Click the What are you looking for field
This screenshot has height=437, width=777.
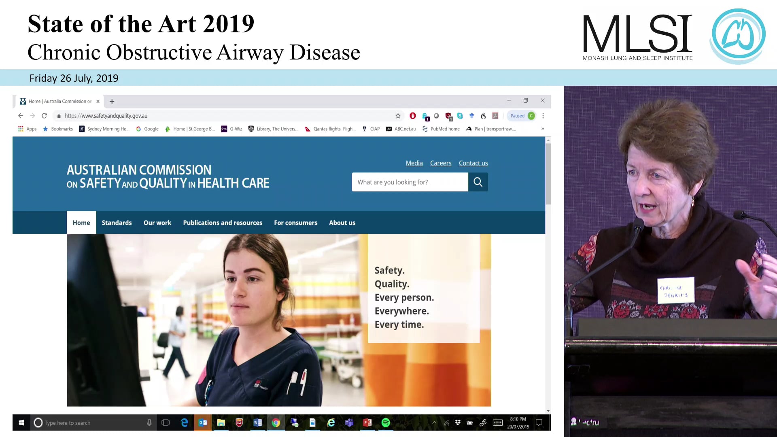[410, 182]
